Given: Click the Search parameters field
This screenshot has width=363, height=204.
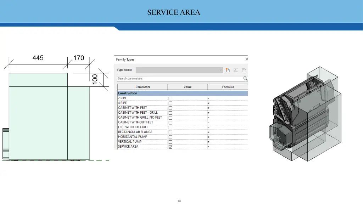Looking at the screenshot, I should (180, 79).
